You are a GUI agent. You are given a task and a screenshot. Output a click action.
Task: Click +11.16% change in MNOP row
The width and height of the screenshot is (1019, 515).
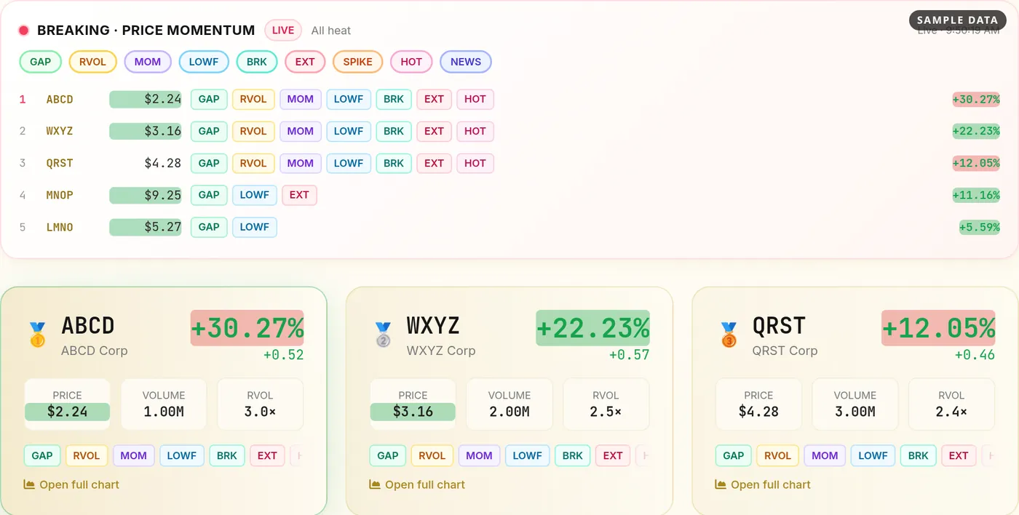[x=976, y=195]
